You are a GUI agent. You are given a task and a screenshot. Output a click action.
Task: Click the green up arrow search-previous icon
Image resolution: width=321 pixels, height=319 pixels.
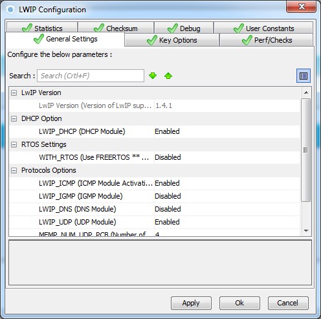point(168,76)
